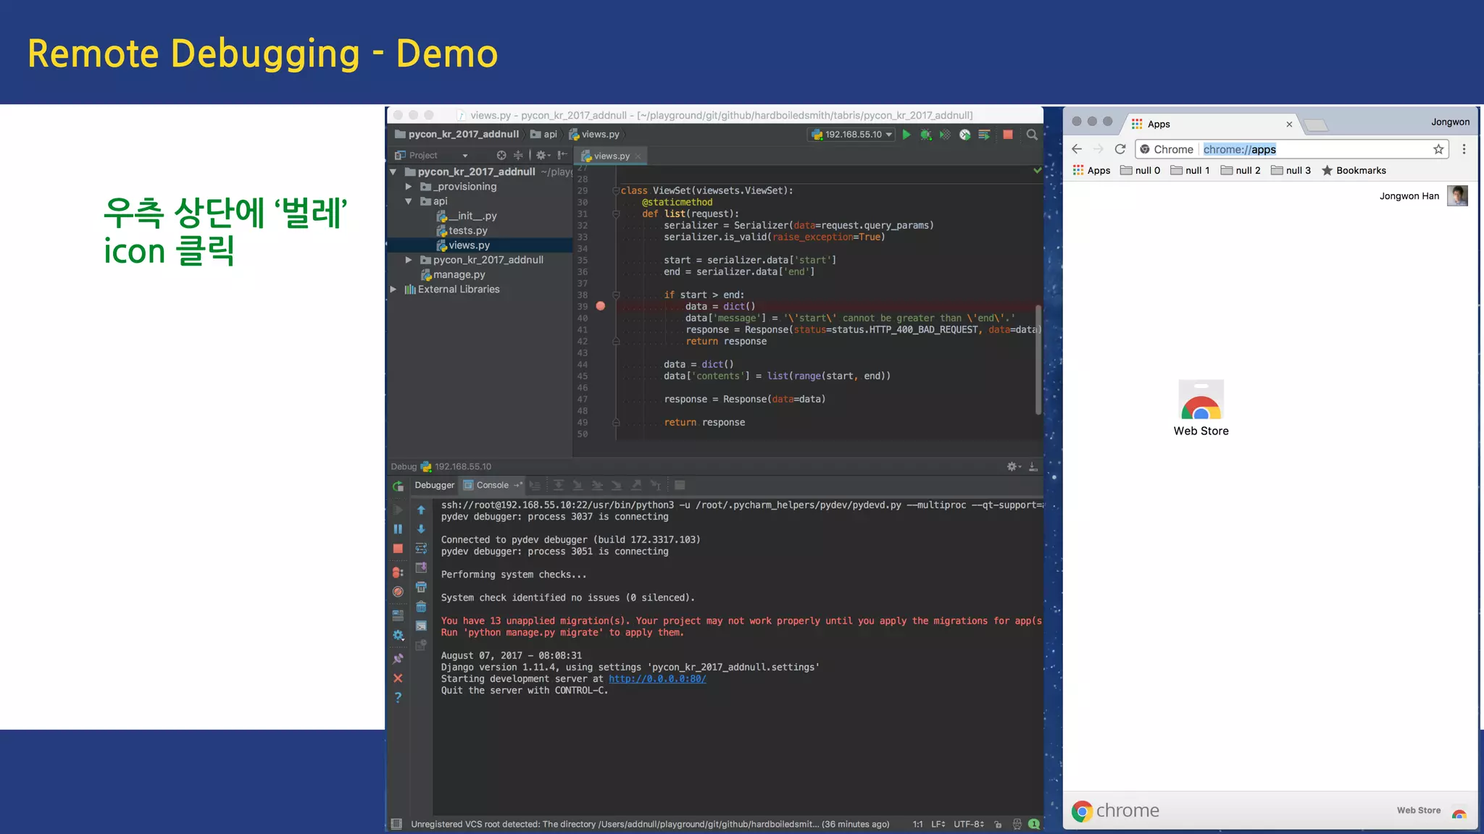Stop the process with red square in top toolbar
The height and width of the screenshot is (834, 1484).
pyautogui.click(x=1007, y=135)
